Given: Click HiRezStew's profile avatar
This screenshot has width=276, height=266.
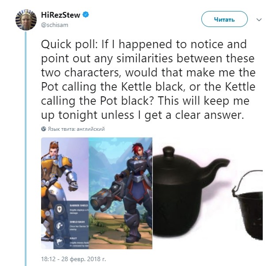Looking at the screenshot, I should pos(26,20).
